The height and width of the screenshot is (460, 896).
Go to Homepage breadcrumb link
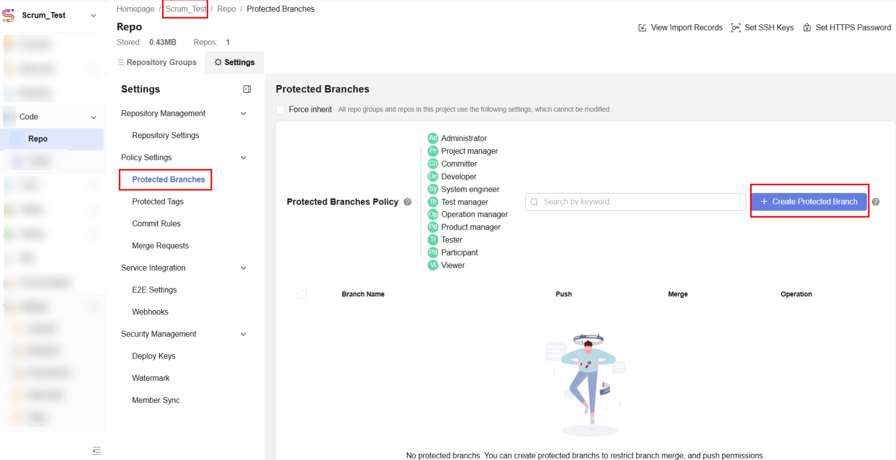pyautogui.click(x=135, y=9)
